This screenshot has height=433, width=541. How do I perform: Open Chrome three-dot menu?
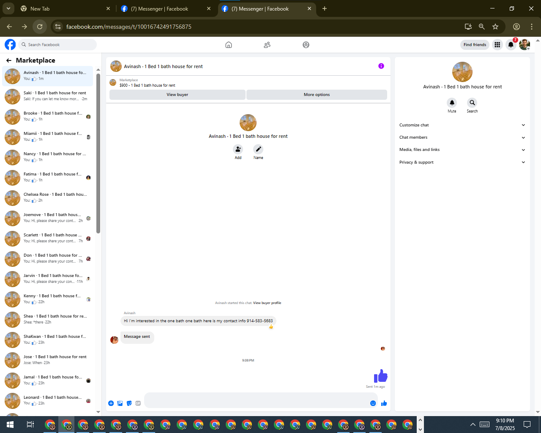point(532,27)
